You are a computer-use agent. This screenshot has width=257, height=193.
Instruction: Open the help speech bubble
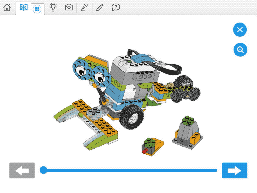tap(116, 7)
